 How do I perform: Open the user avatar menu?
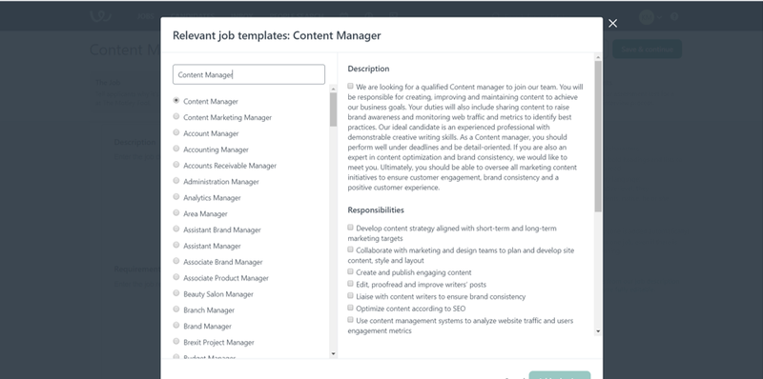coord(650,16)
